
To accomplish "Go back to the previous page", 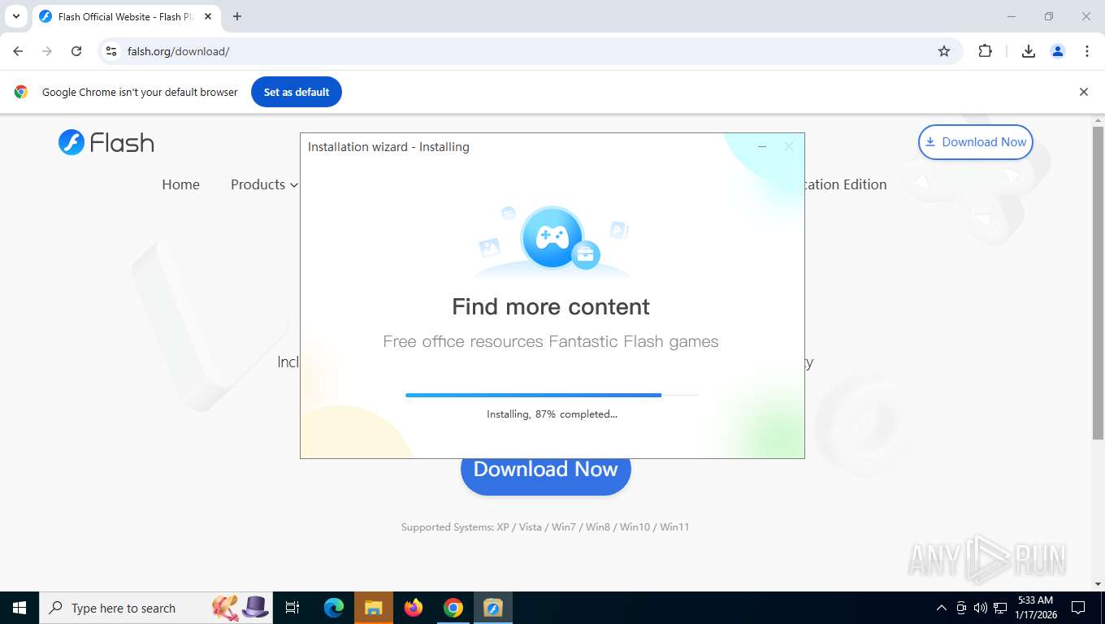I will [18, 51].
